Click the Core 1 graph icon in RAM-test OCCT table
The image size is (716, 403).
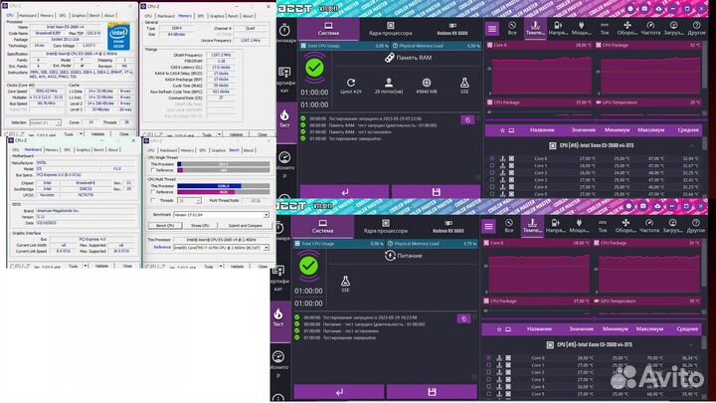(503, 166)
